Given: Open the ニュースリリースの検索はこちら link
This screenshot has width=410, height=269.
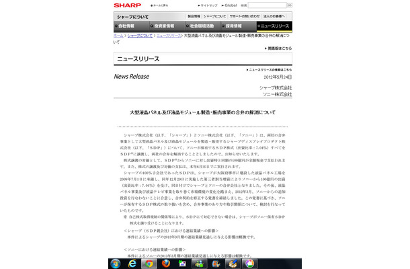Looking at the screenshot, I should pos(269,70).
